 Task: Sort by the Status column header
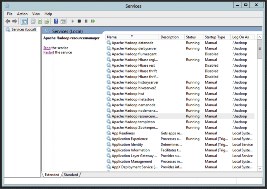[194, 37]
